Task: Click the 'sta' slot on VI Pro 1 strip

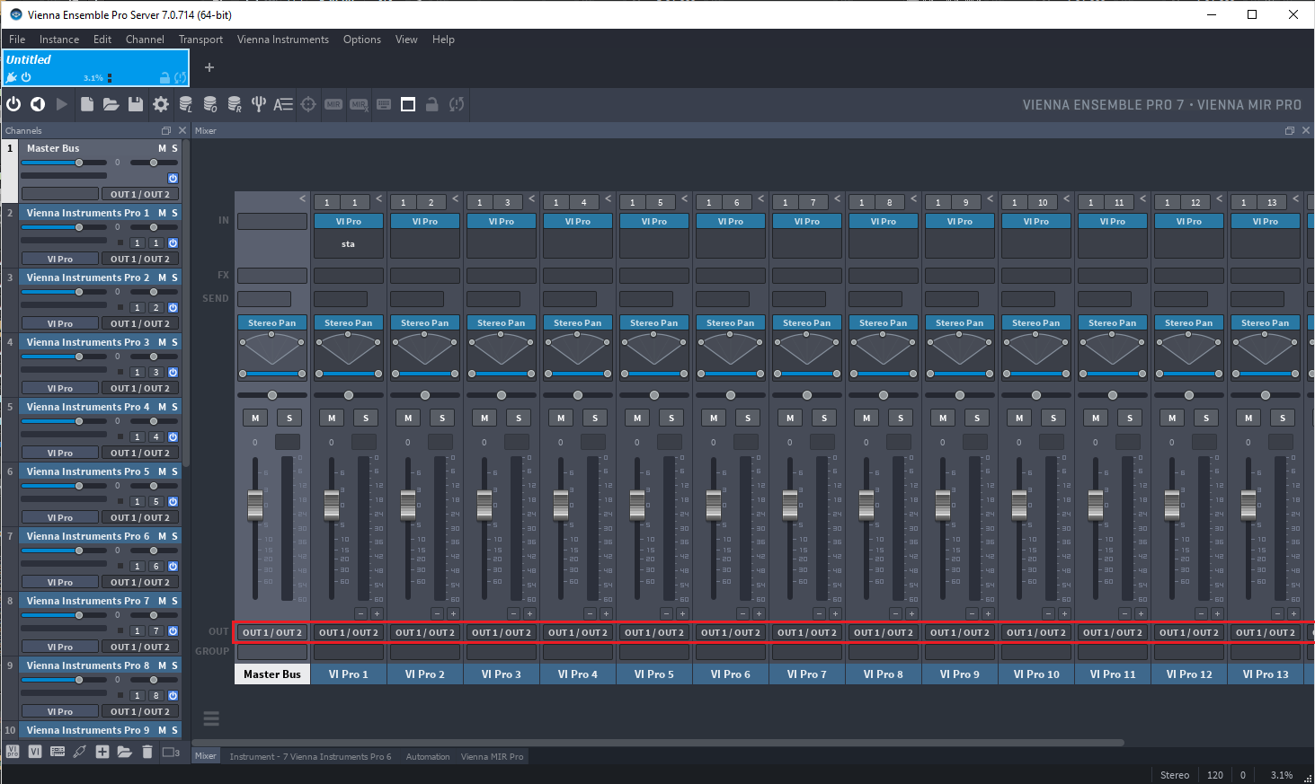Action: (349, 244)
